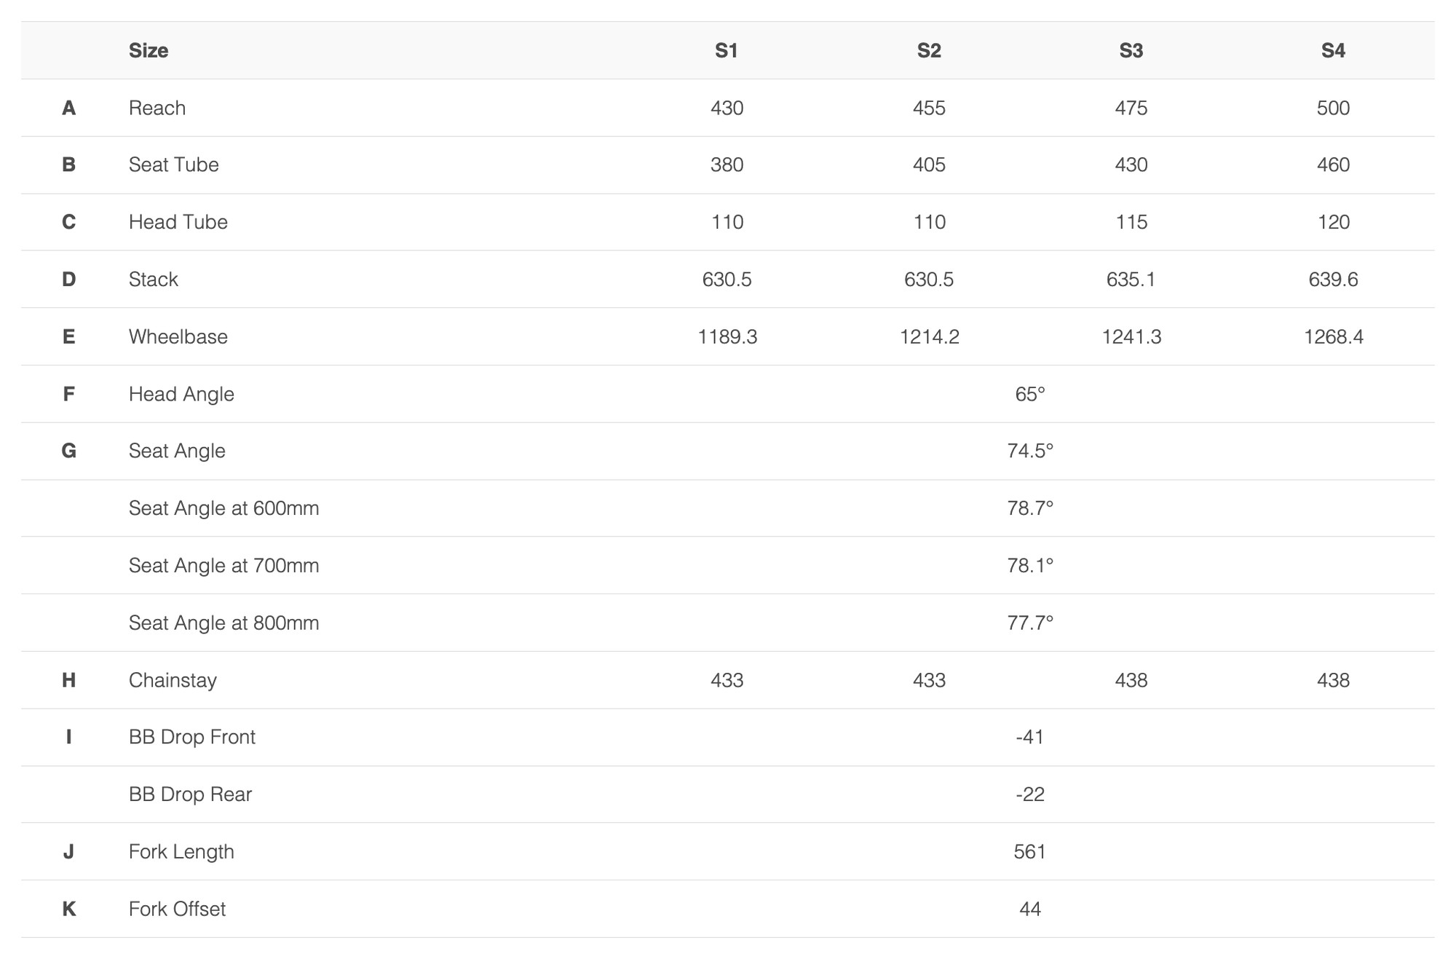Select the S2 size column header
The width and height of the screenshot is (1456, 959).
(929, 50)
